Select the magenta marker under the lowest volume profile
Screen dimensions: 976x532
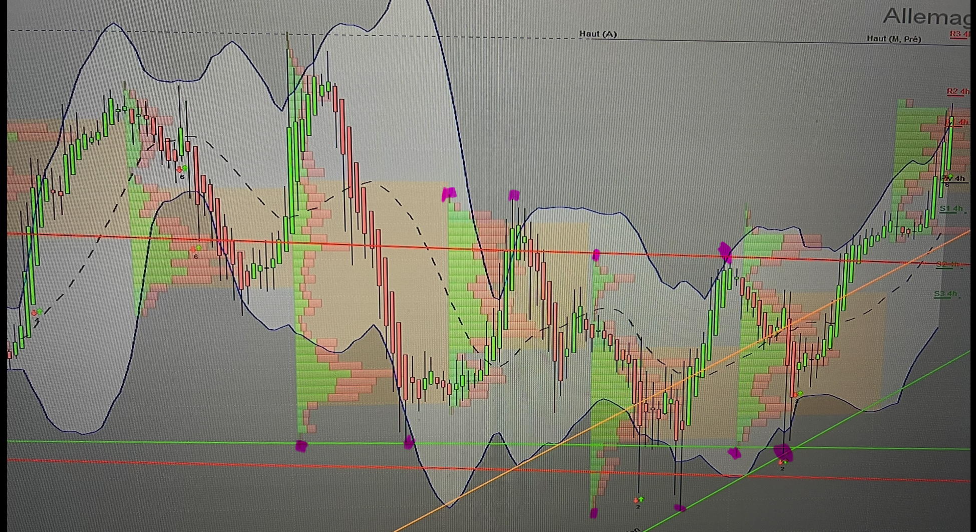click(x=594, y=512)
